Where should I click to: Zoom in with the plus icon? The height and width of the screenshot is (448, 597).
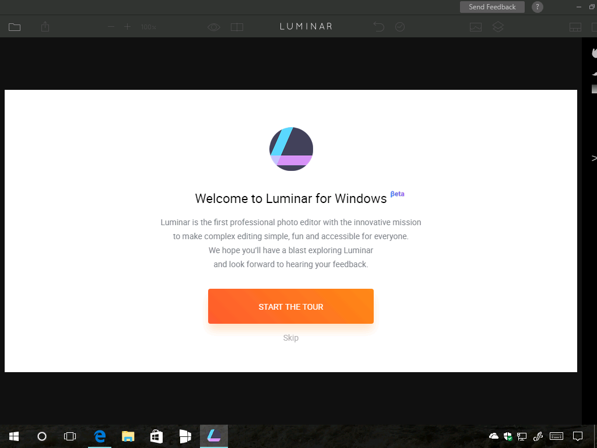[127, 27]
